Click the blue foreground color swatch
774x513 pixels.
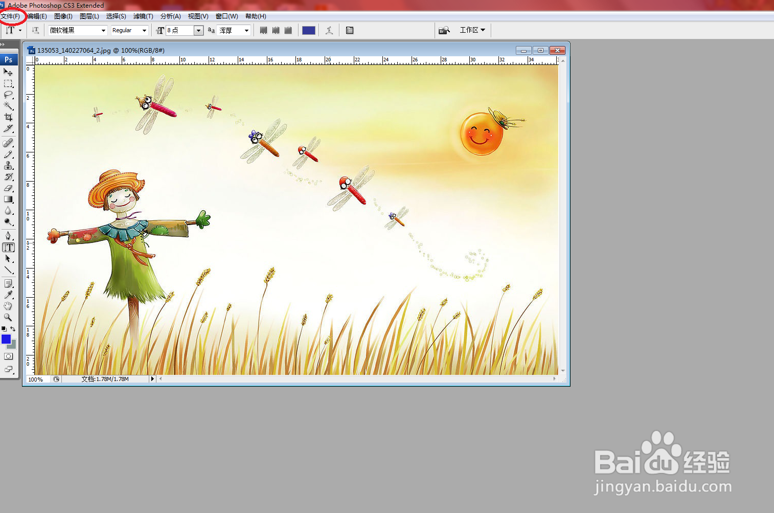coord(6,339)
